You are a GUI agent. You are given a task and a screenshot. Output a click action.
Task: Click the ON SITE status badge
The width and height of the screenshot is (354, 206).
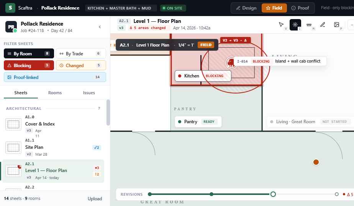(173, 8)
